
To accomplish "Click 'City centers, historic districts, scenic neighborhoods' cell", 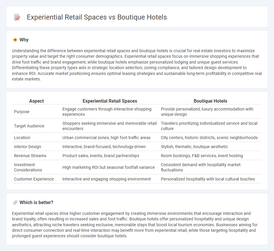I will click(x=210, y=138).
